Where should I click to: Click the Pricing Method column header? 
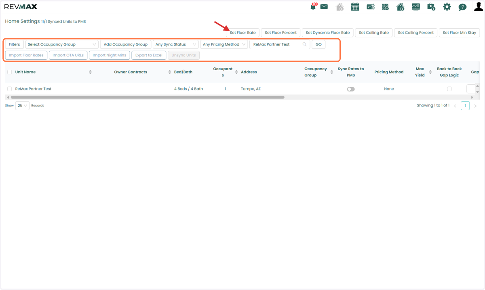[x=389, y=72]
